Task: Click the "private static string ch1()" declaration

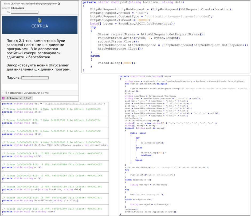Action: pyautogui.click(x=22, y=112)
